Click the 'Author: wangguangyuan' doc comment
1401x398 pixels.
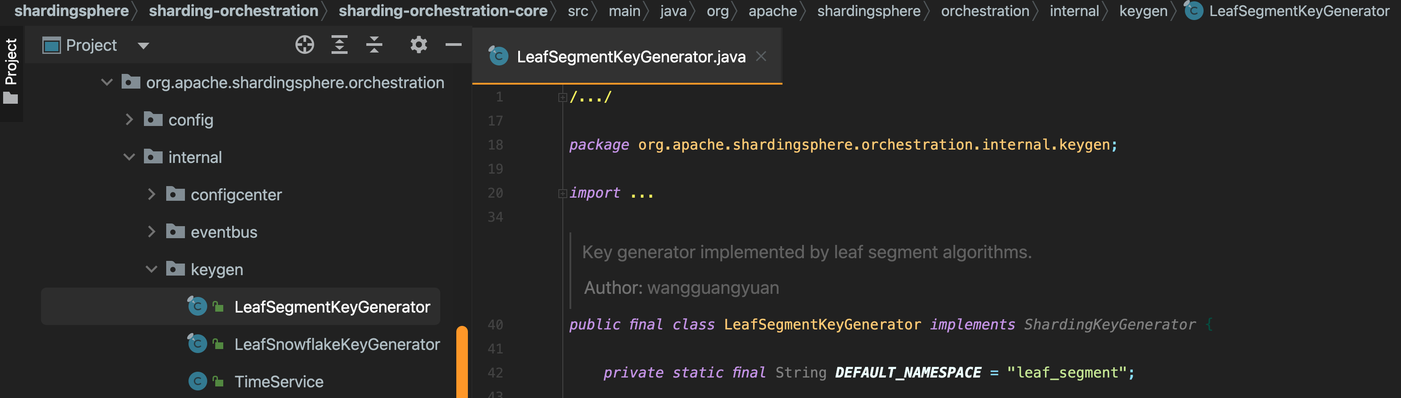tap(681, 288)
